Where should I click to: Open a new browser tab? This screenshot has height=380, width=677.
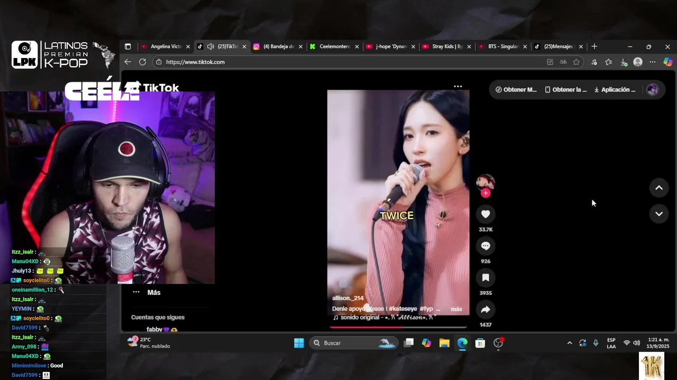click(x=594, y=46)
